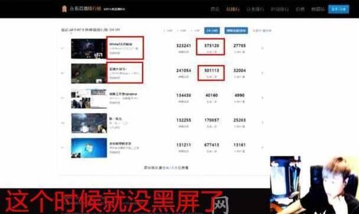The height and width of the screenshot is (214, 359).
Task: Click the value 134438
Action: [183, 95]
